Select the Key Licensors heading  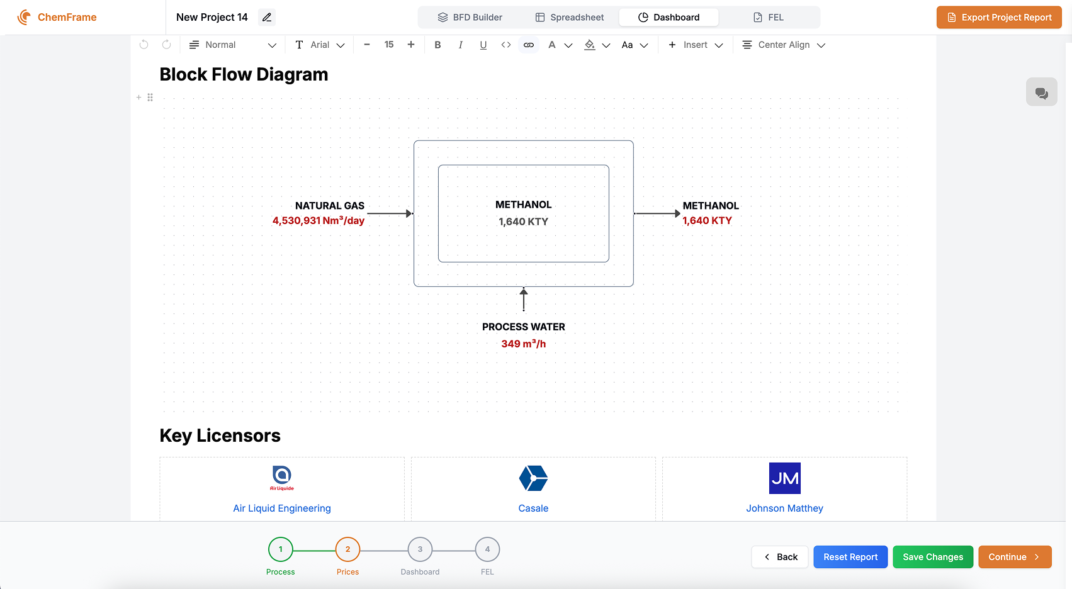click(220, 435)
